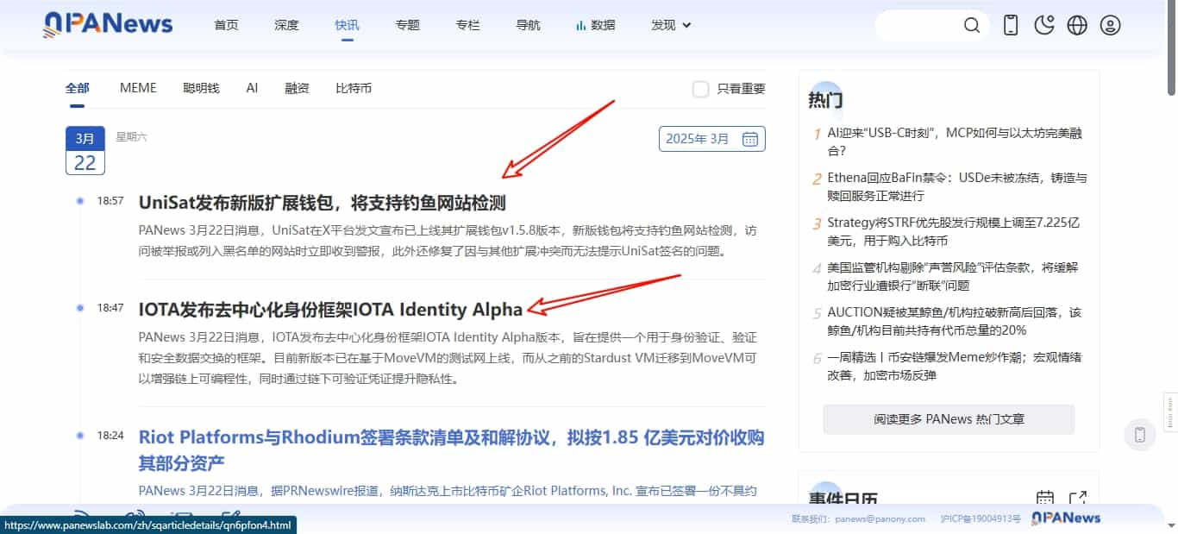Click the floating phone icon at right edge

(1139, 435)
